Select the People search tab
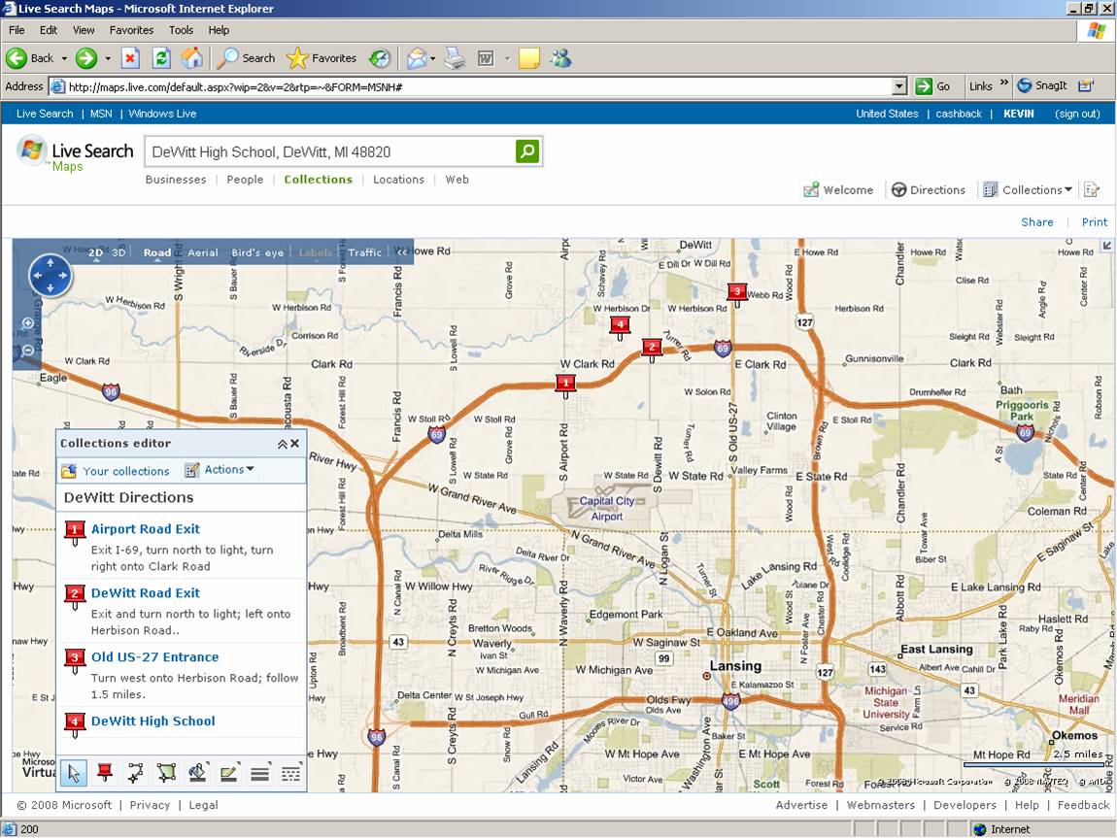The height and width of the screenshot is (838, 1117). coord(245,180)
